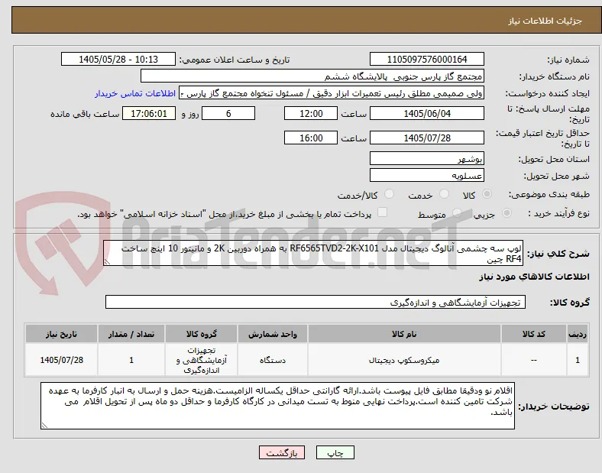Screen dimensions: 602x473
Task: Click the گروه کالا table column header
Action: 202,334
